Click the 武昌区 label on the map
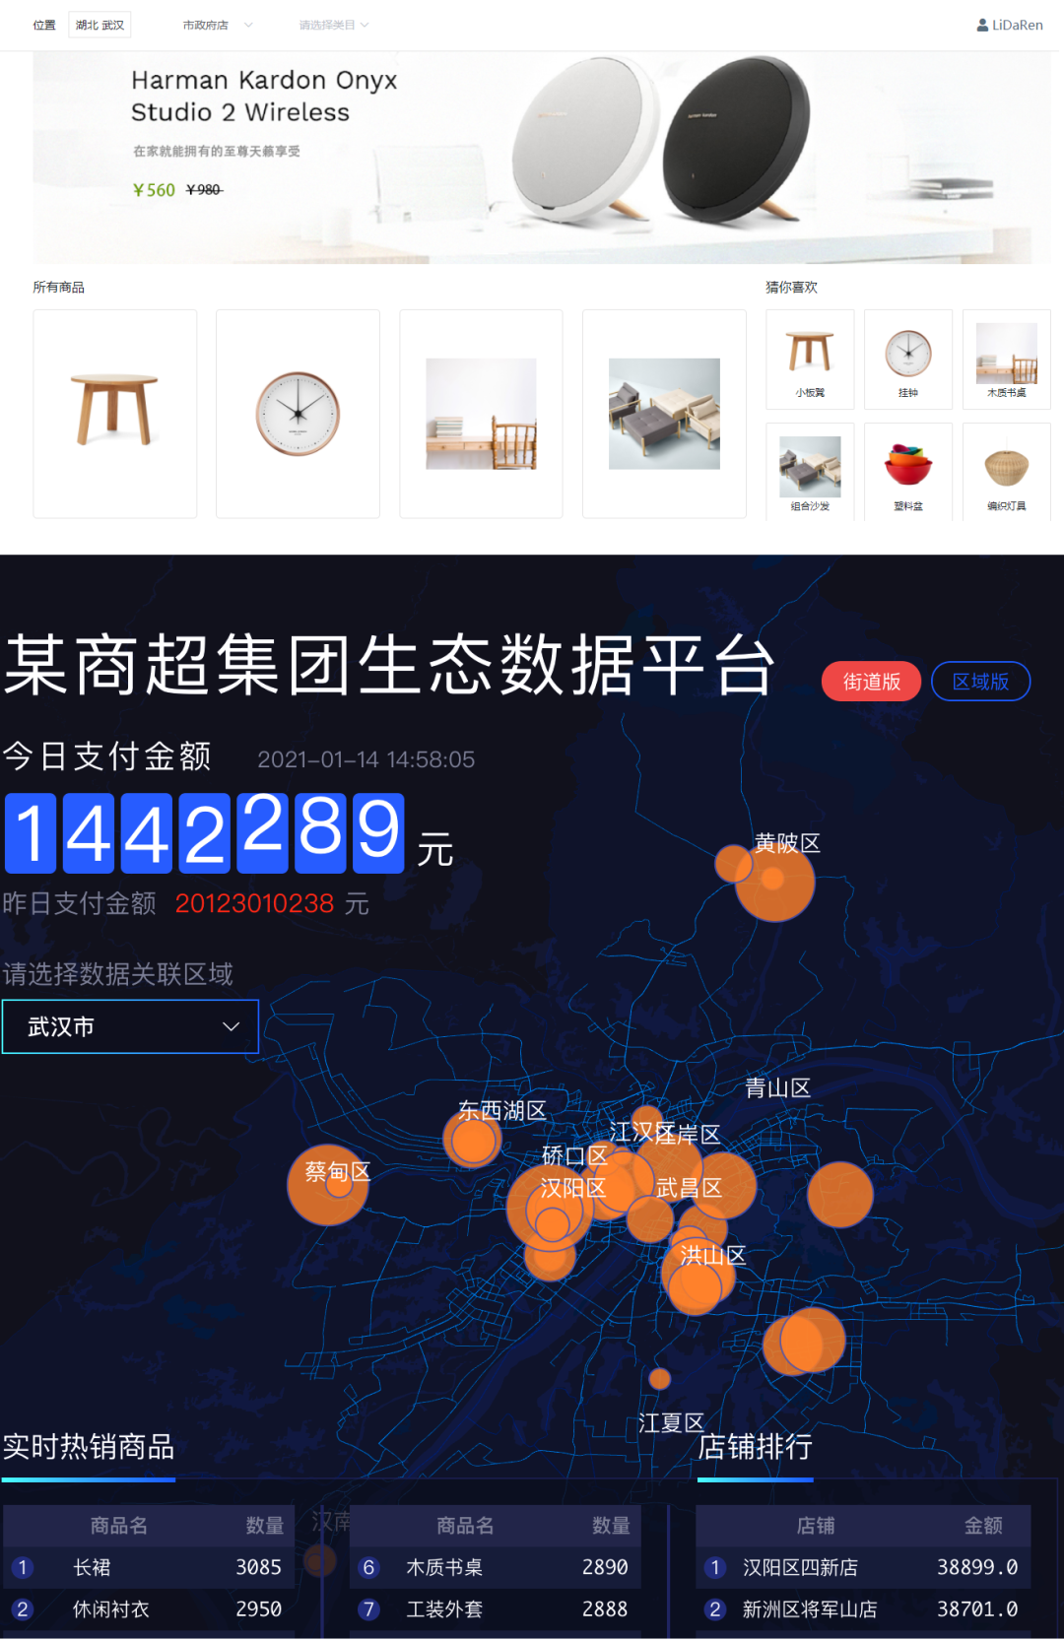 coord(690,1188)
